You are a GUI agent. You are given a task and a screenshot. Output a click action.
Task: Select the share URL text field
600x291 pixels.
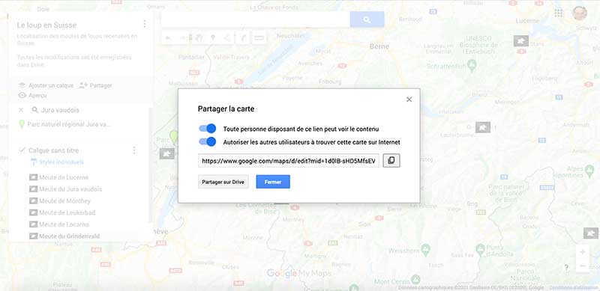click(289, 161)
